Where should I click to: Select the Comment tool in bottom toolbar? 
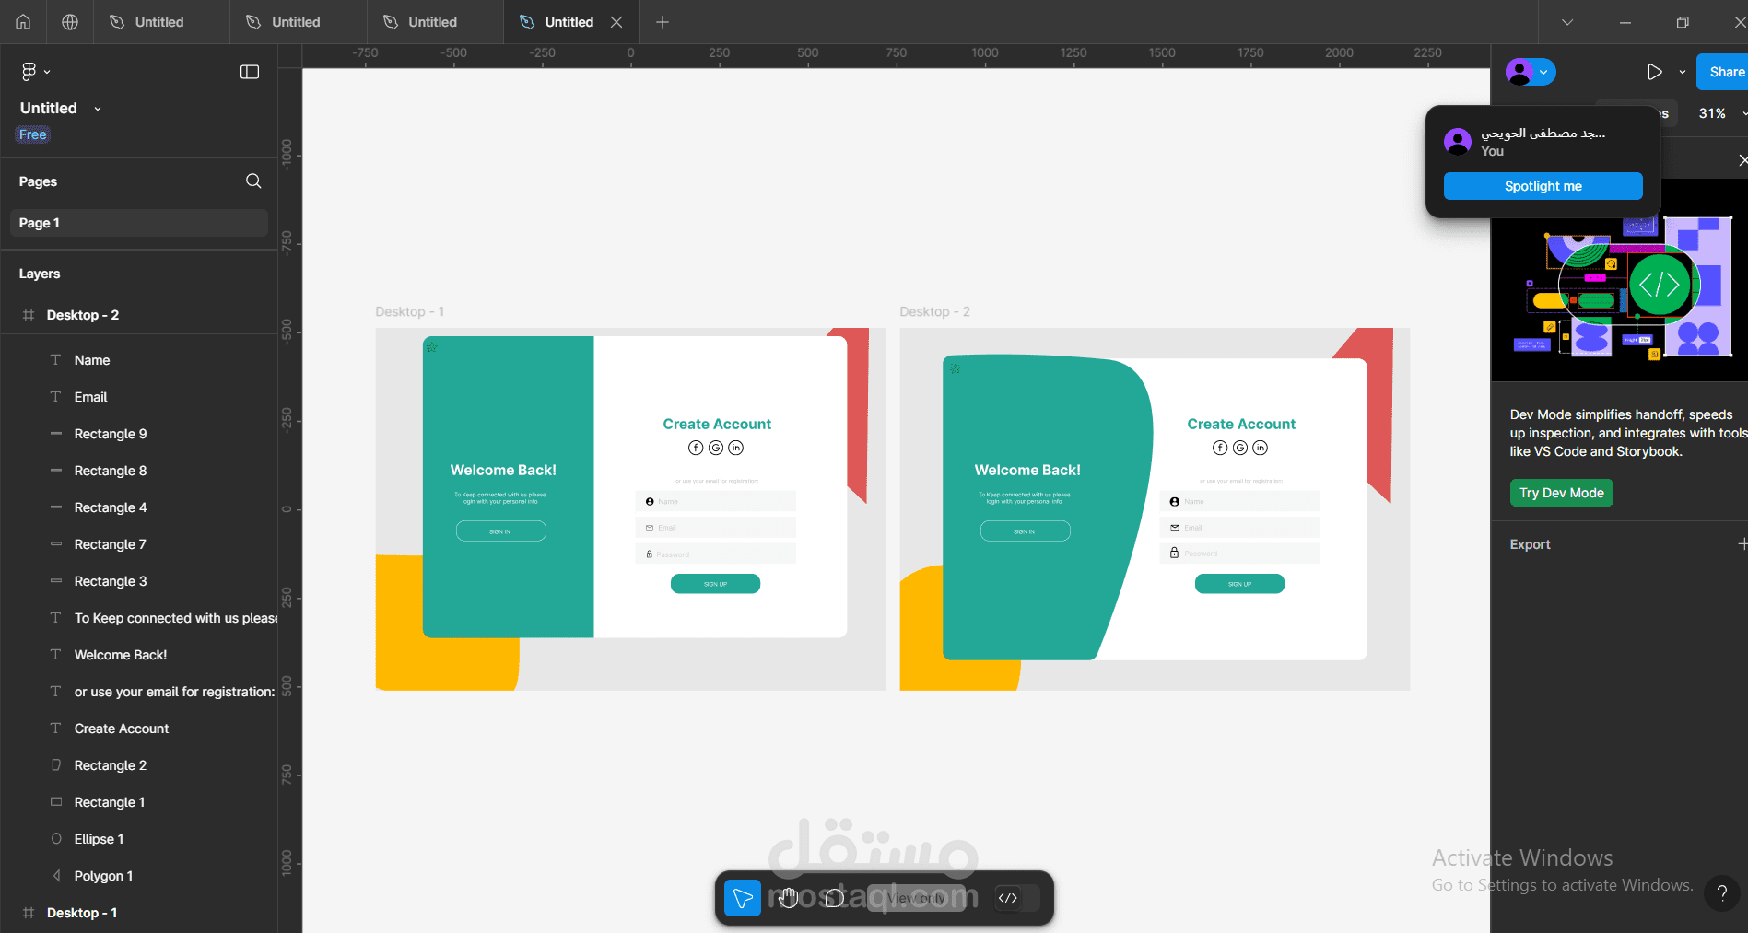(x=835, y=898)
